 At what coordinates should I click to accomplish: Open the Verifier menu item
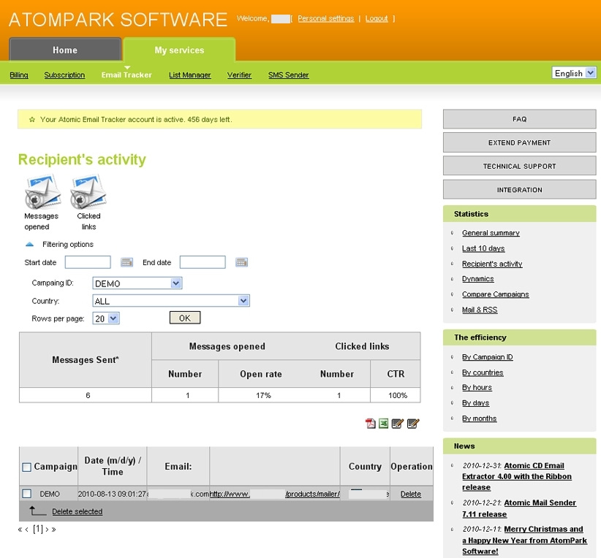[239, 75]
